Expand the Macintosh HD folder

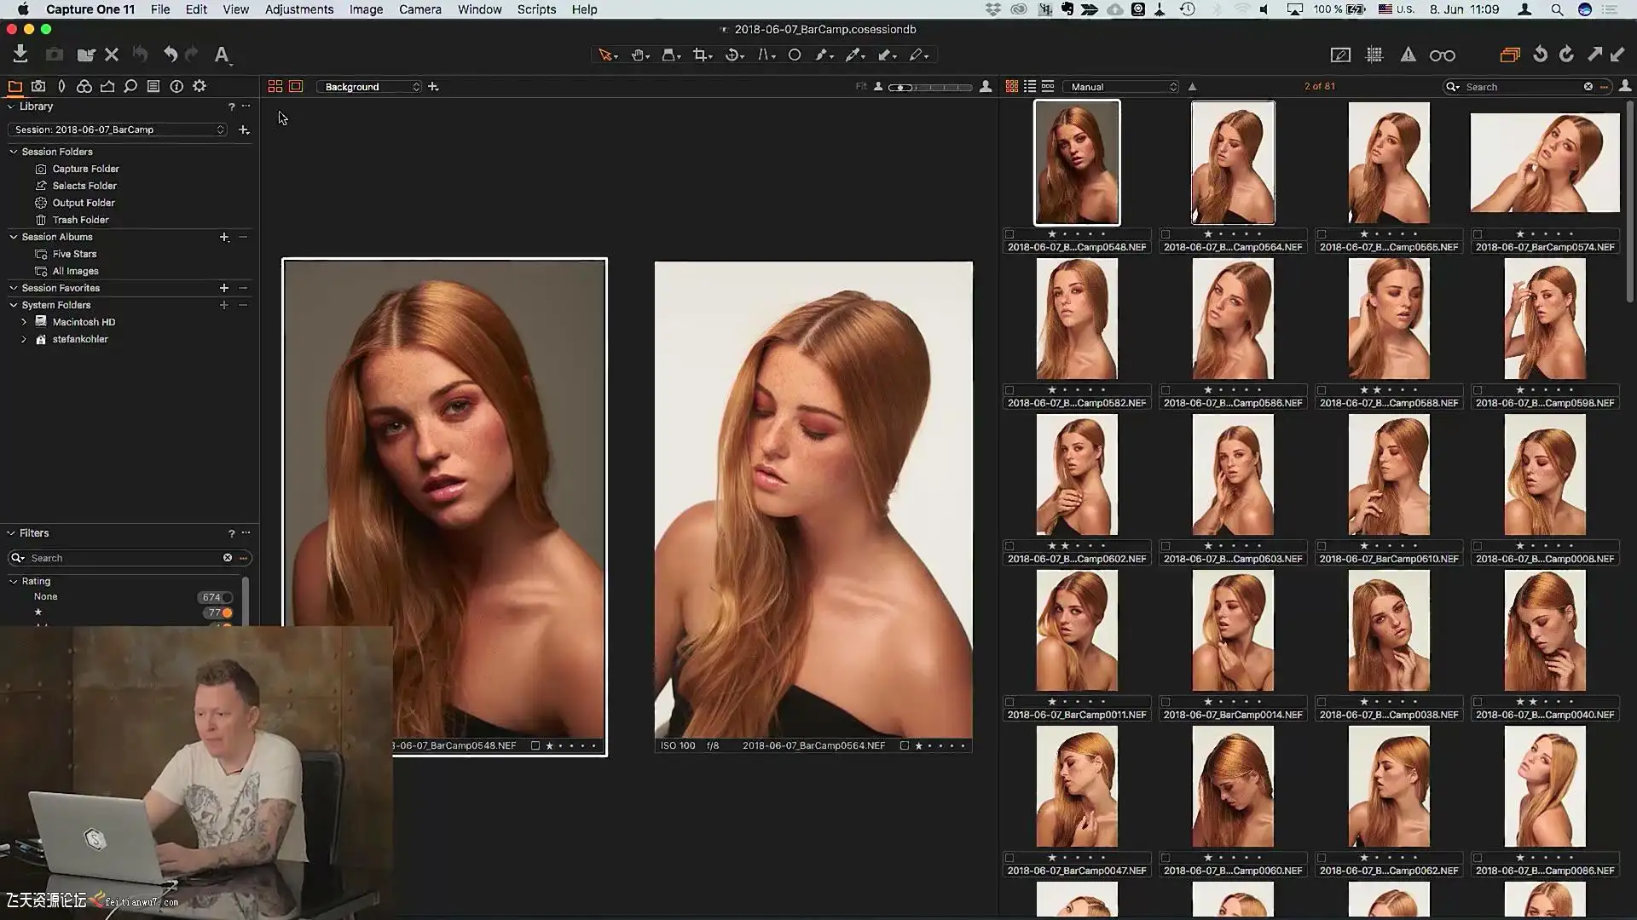click(24, 322)
